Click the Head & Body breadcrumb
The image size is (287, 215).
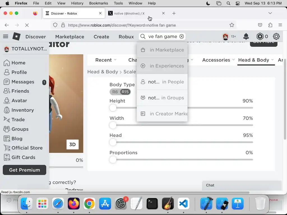[x=103, y=72]
